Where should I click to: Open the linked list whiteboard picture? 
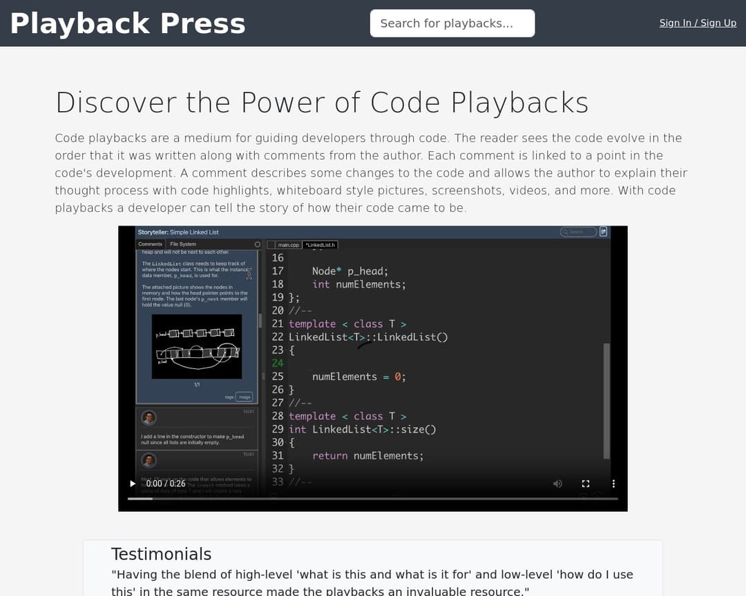tap(197, 346)
